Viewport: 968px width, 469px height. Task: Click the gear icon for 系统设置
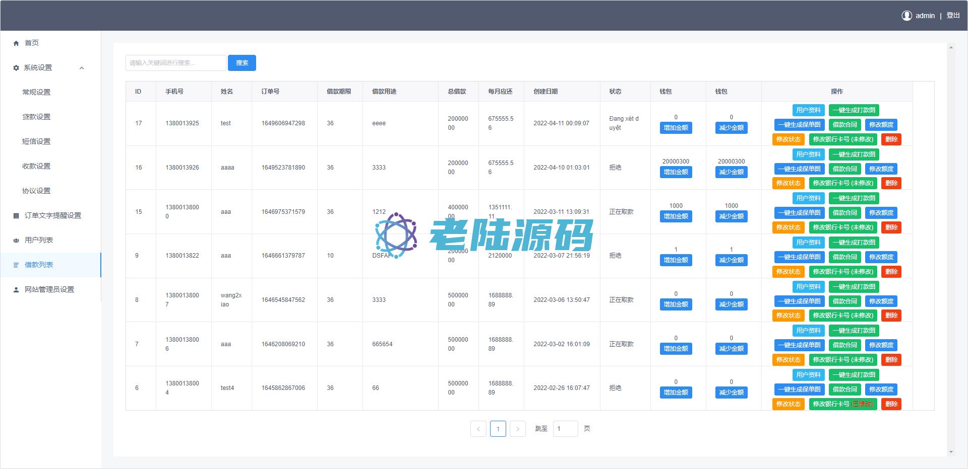[16, 68]
